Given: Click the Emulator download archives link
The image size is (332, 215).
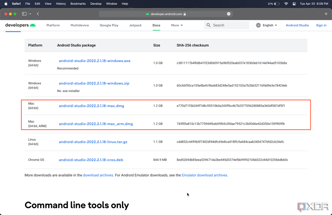Looking at the screenshot, I should click(204, 175).
